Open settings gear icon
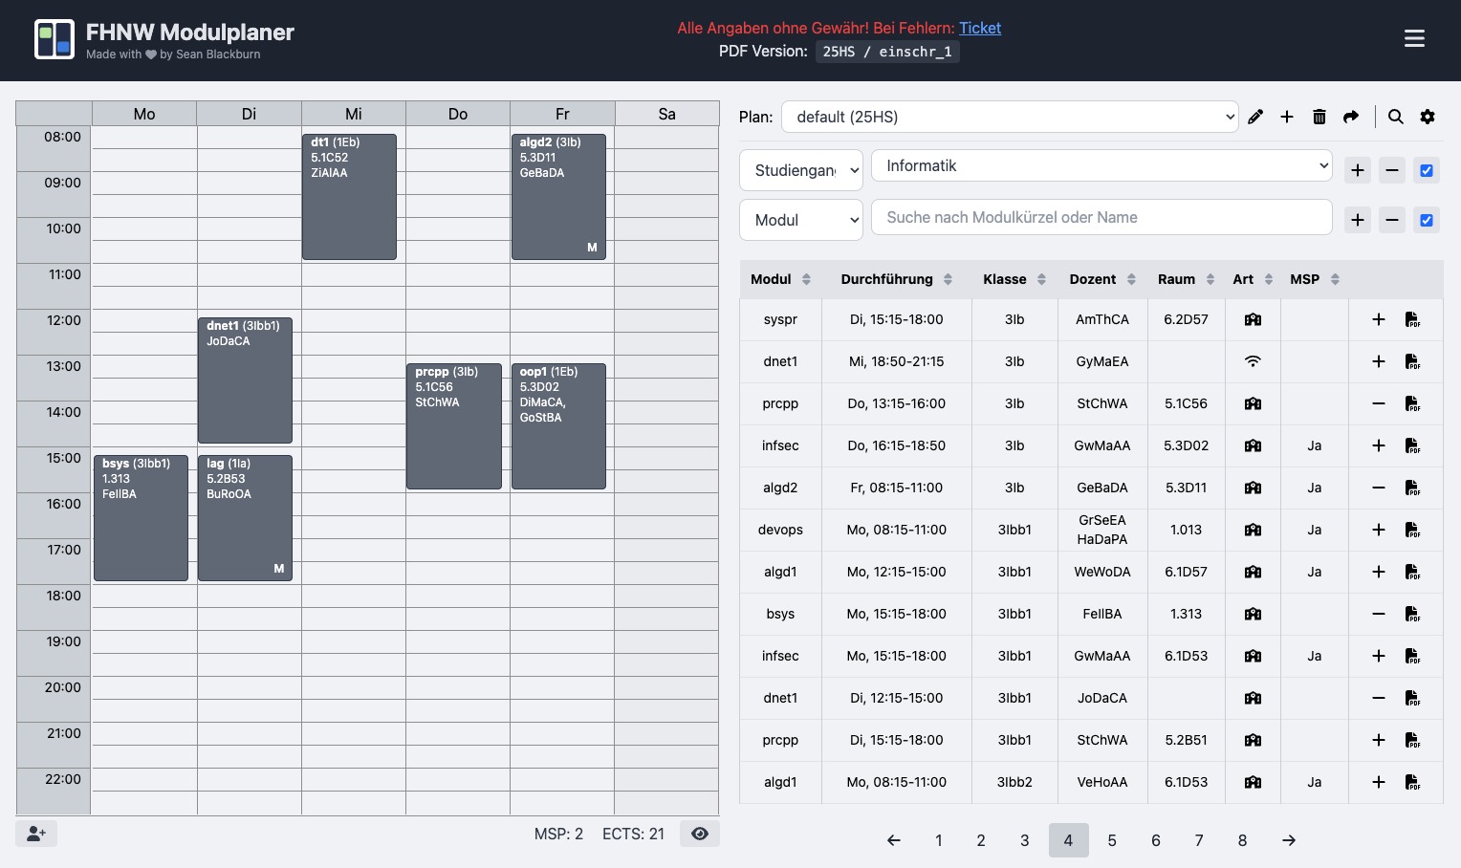 tap(1428, 117)
